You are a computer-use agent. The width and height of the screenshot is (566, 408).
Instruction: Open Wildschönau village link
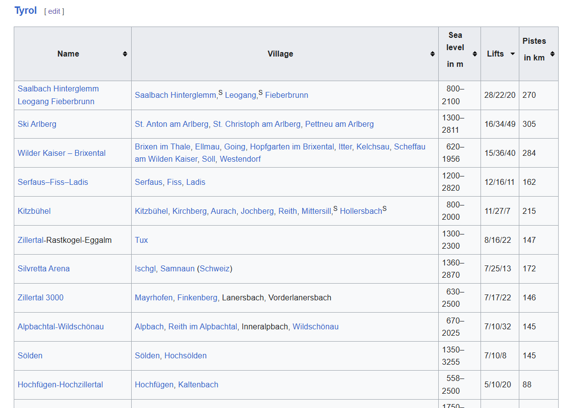point(315,327)
